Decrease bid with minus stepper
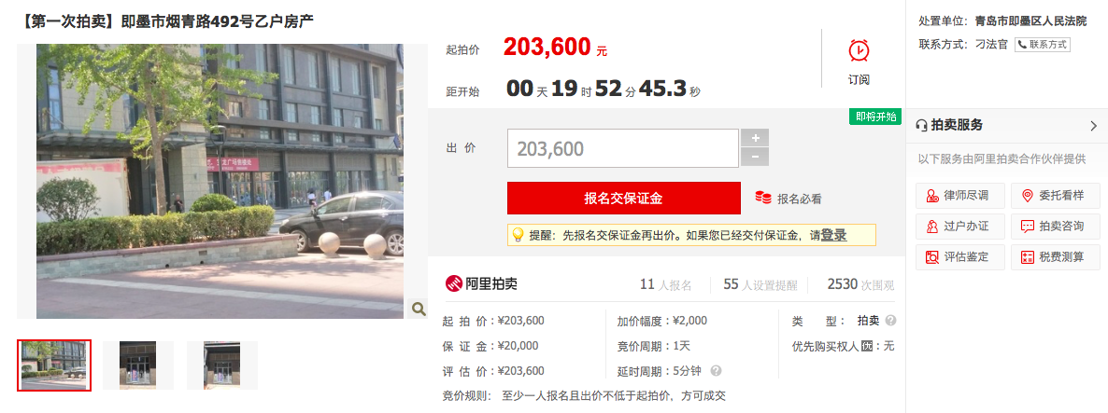Viewport: 1108px width, 413px height. pyautogui.click(x=755, y=158)
